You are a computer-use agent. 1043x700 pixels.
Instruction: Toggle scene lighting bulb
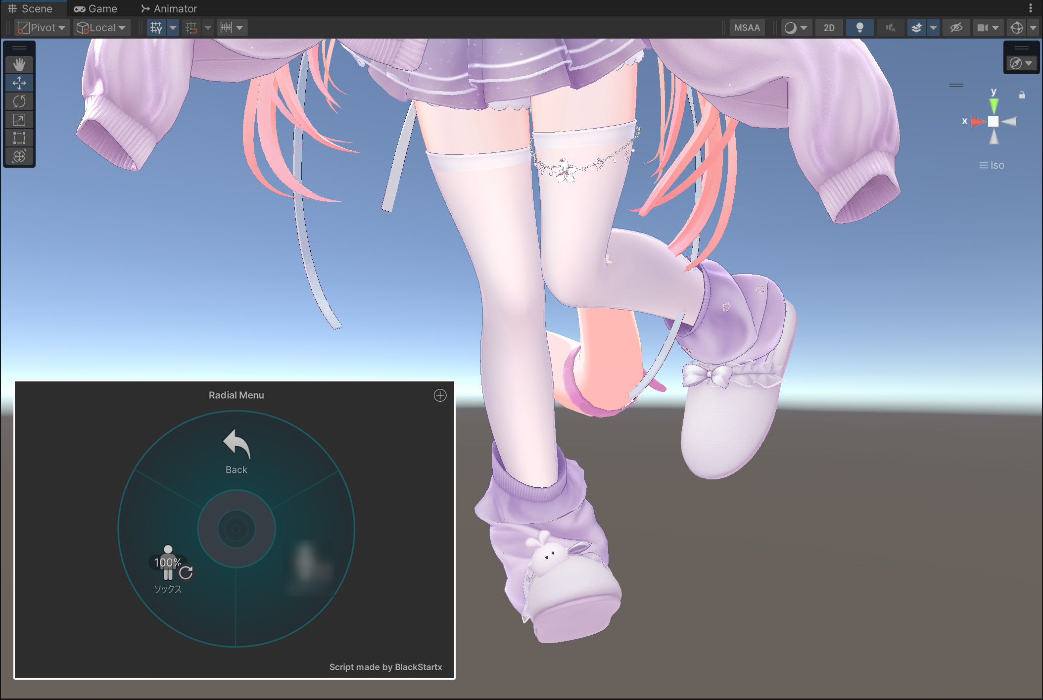859,28
